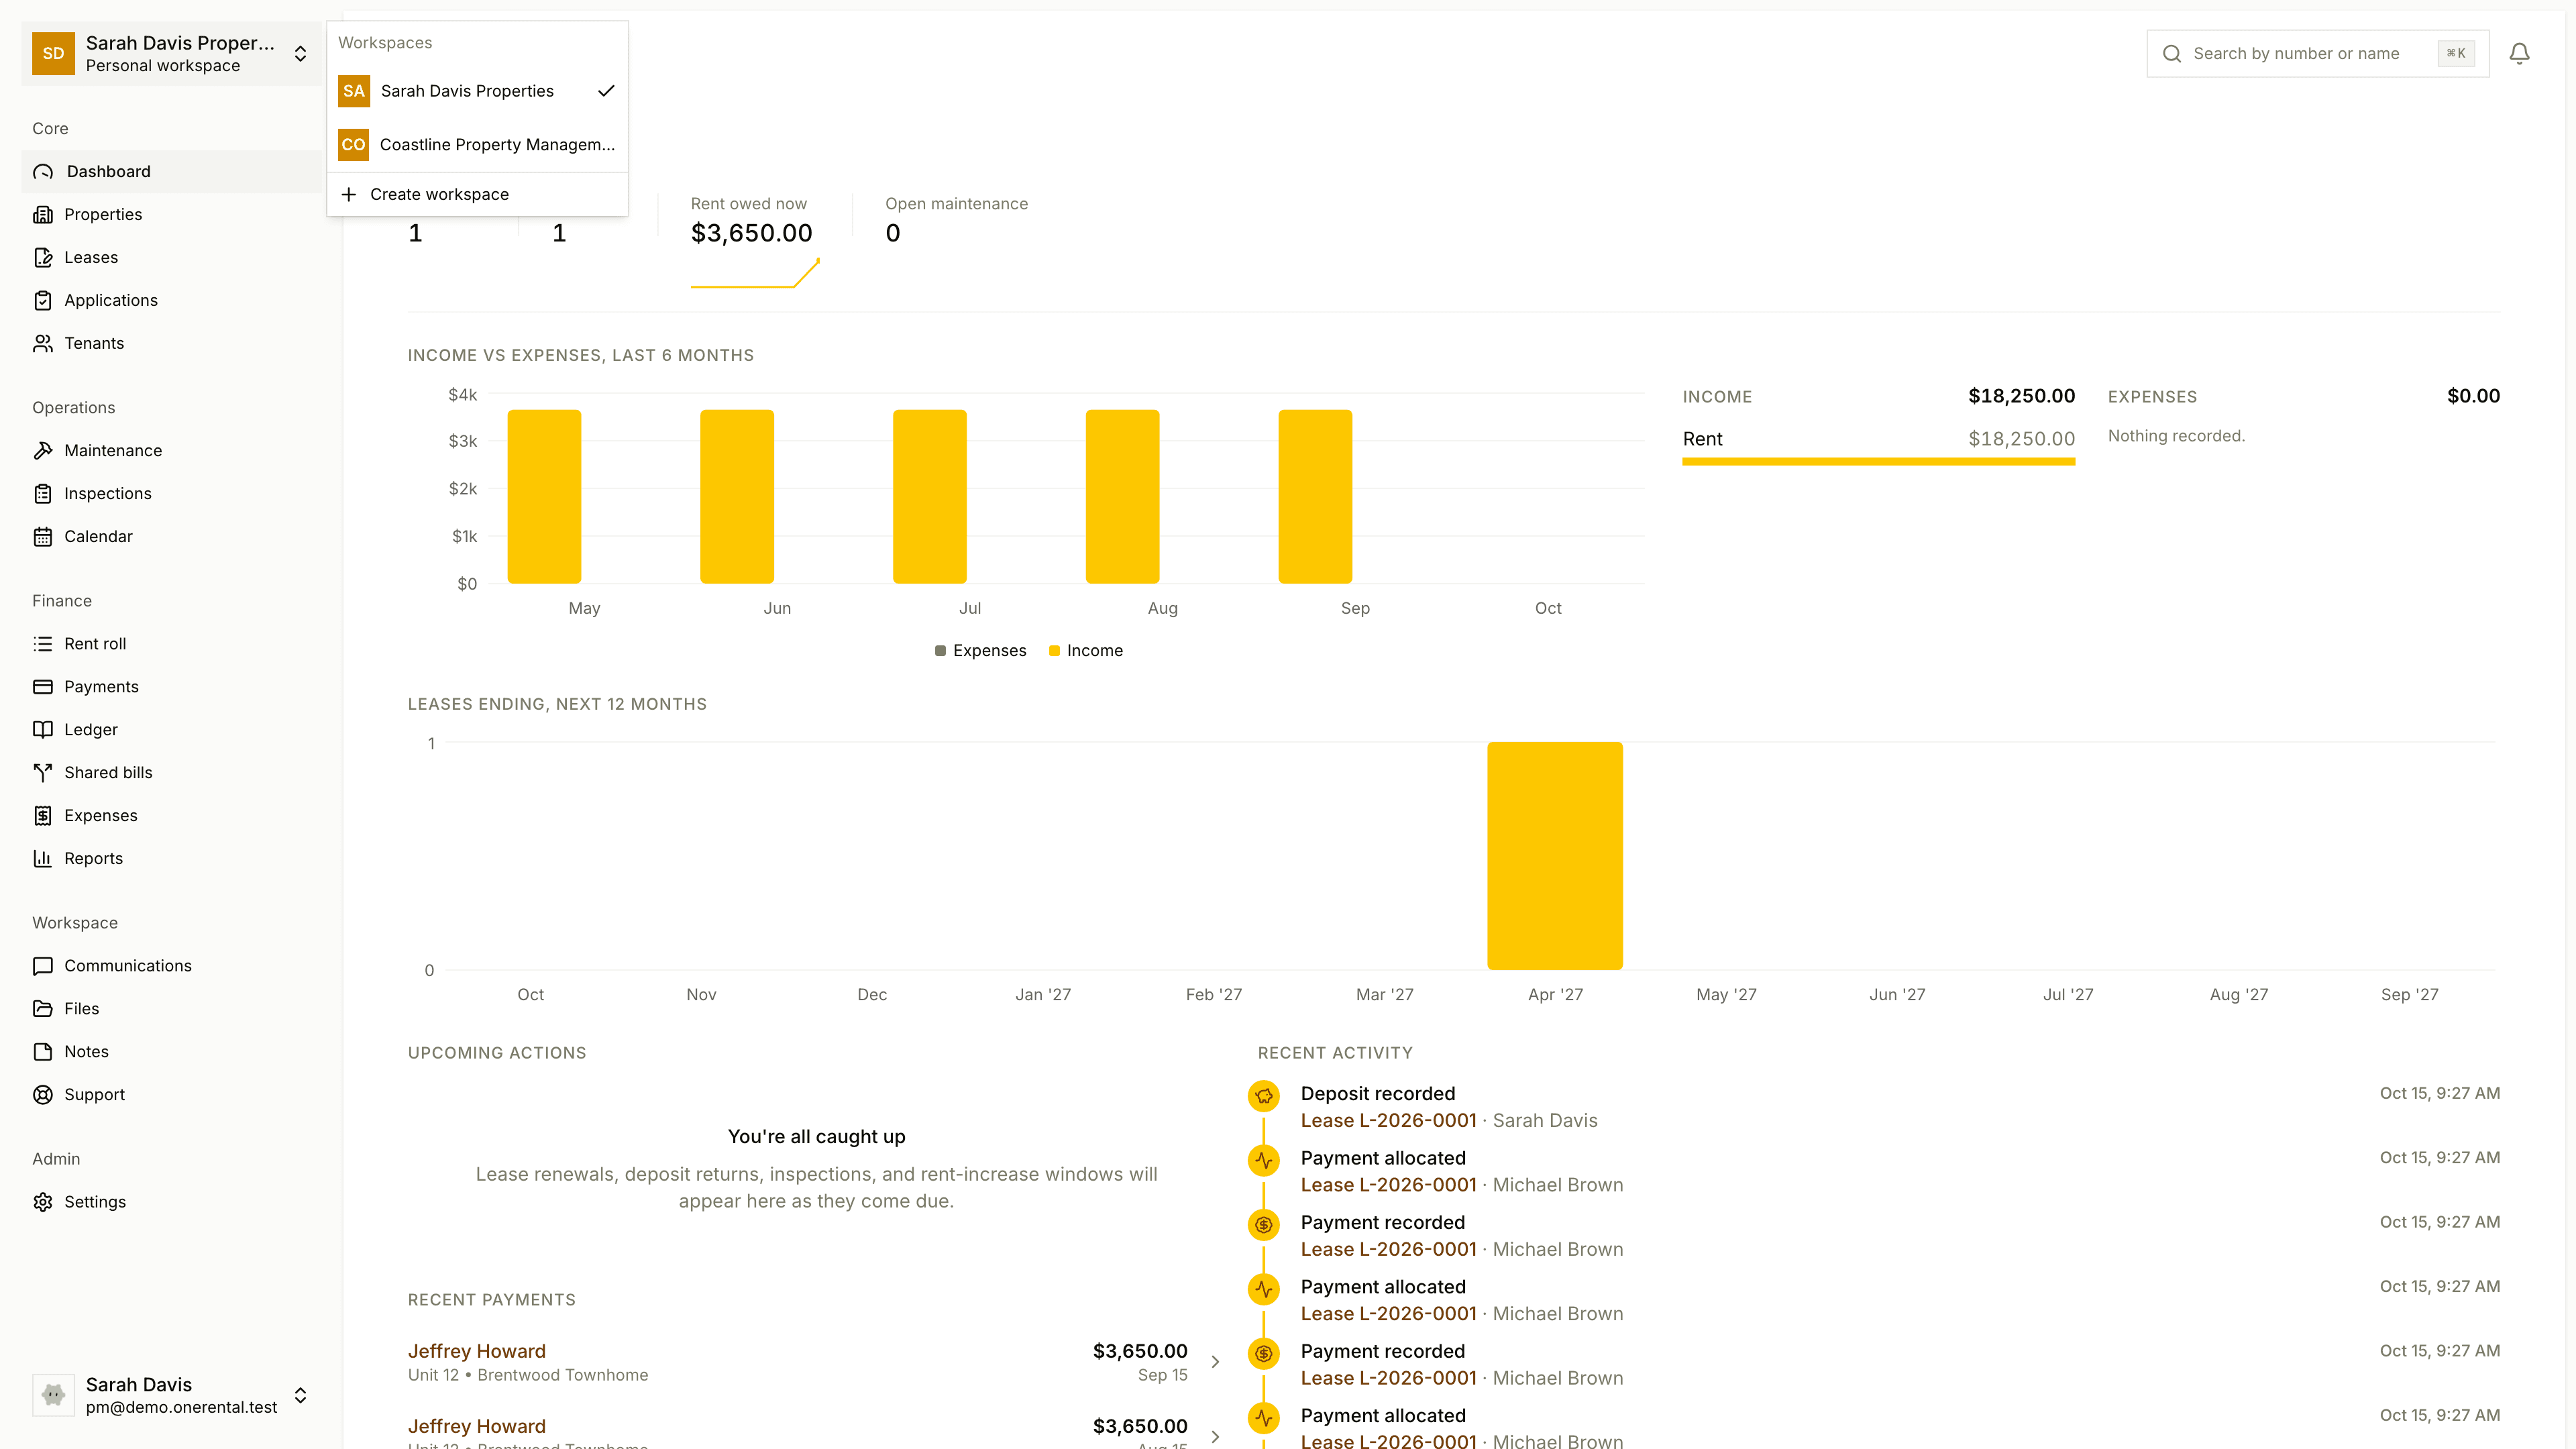The height and width of the screenshot is (1449, 2576).
Task: Click the Apr '27 leases ending bar
Action: (1555, 856)
